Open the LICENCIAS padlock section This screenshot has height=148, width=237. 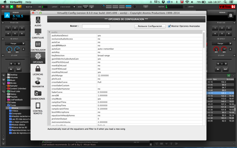click(x=38, y=70)
